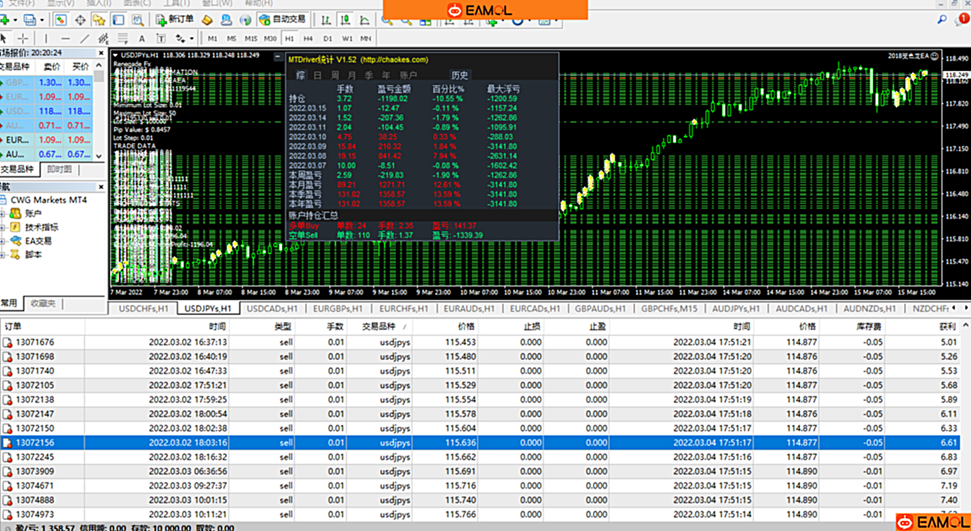Screen dimensions: 971x531
Task: Switch chart to bar chart style
Action: 326,20
